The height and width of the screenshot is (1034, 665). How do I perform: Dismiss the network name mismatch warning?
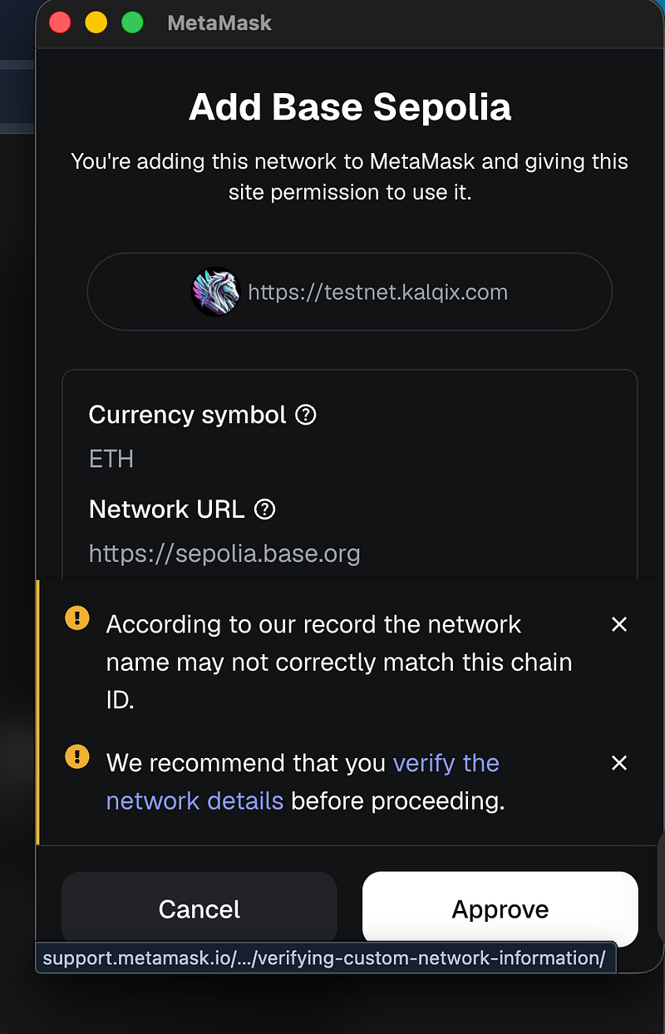[619, 624]
